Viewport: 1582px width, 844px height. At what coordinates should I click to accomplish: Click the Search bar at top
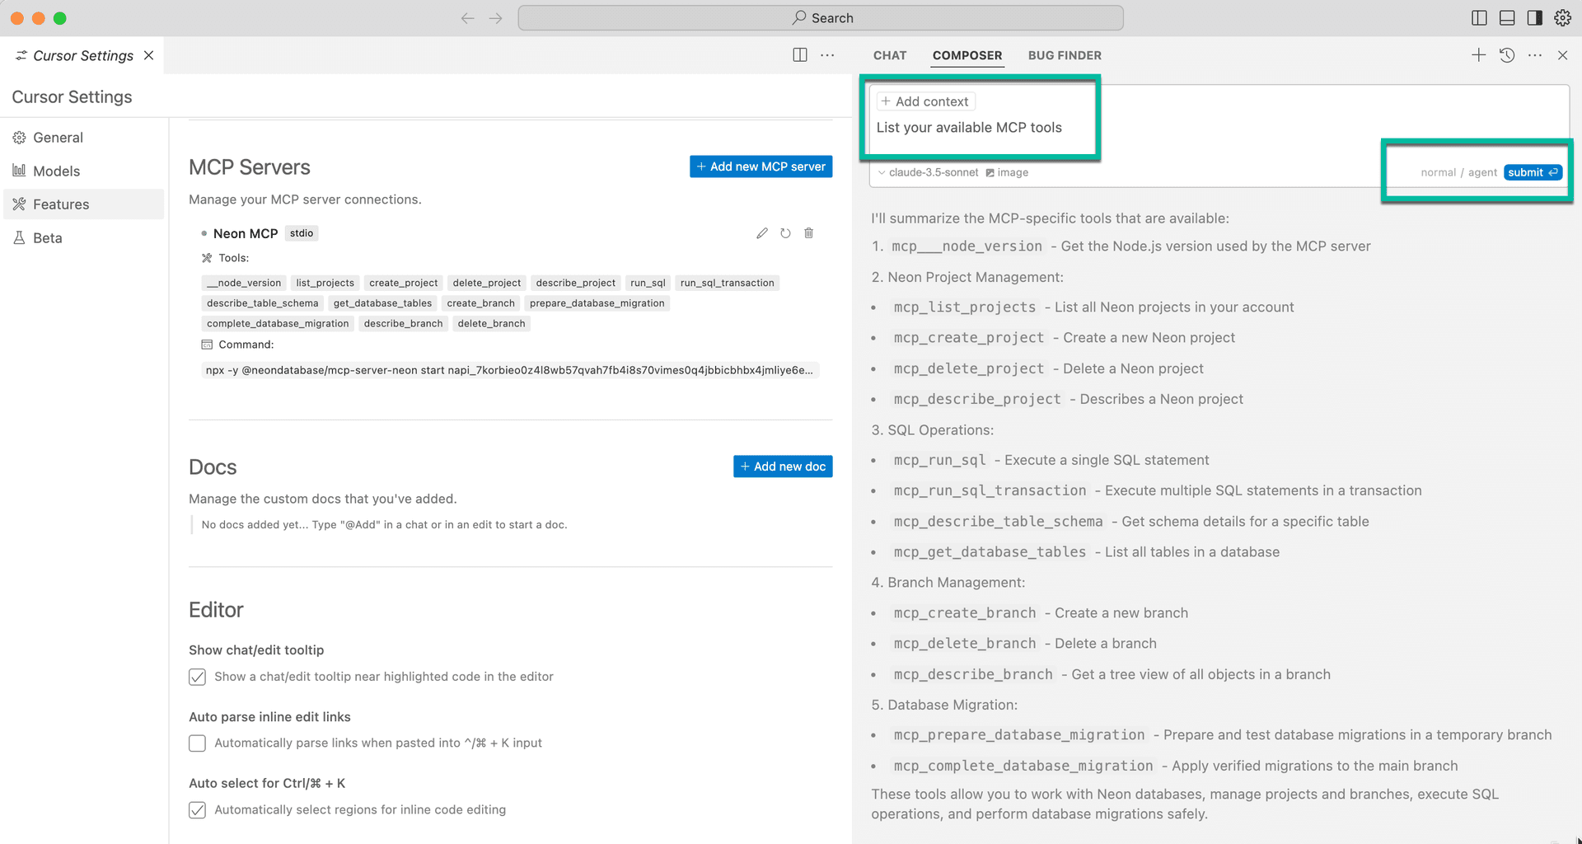(x=820, y=18)
